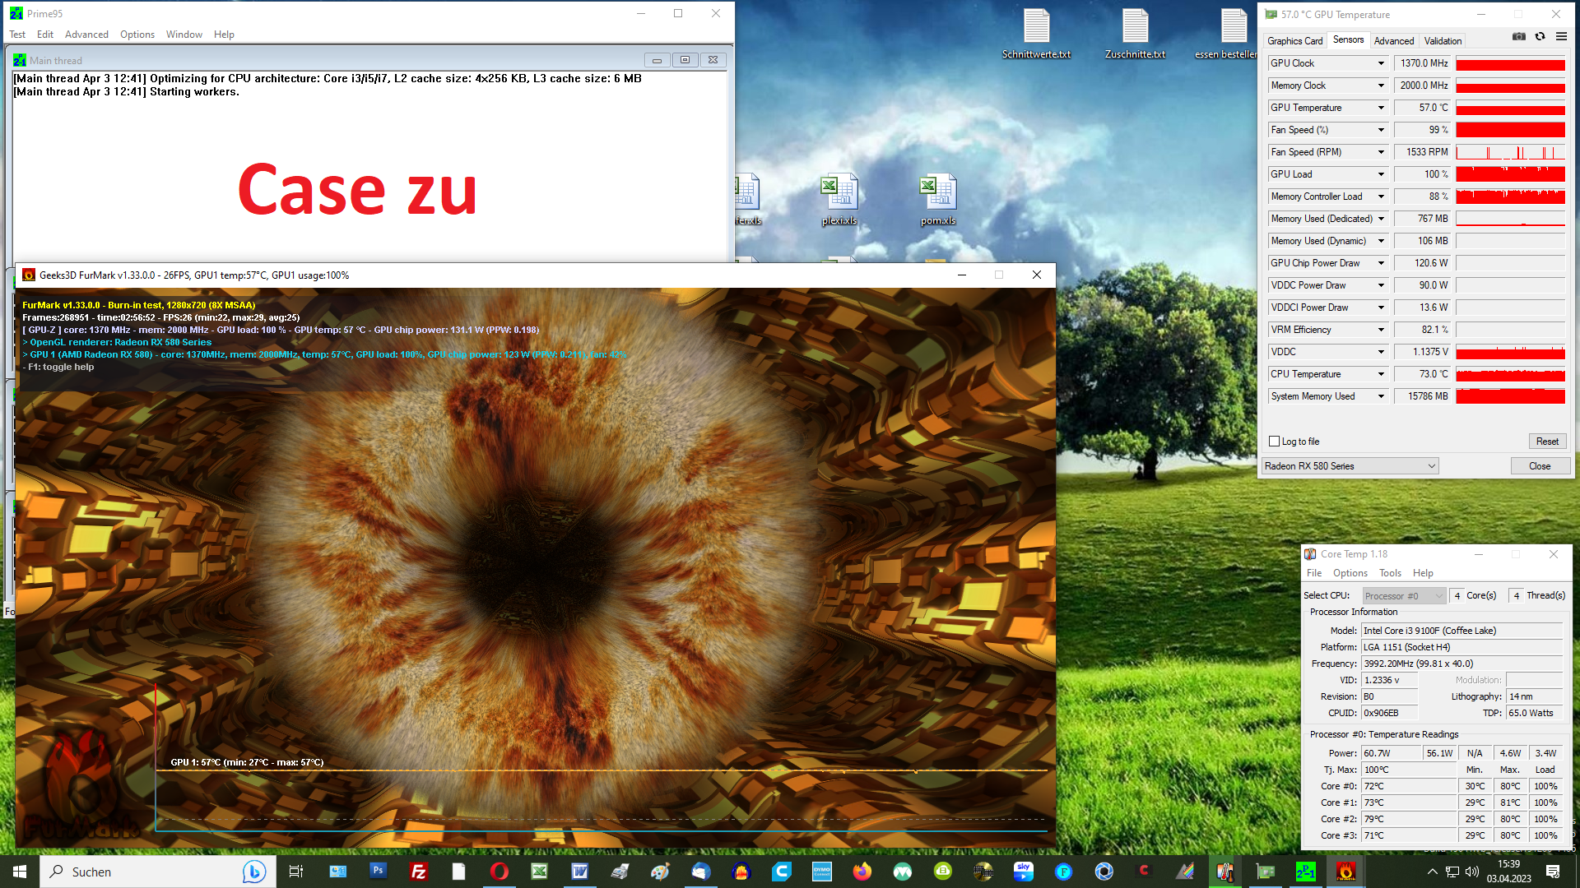This screenshot has height=888, width=1580.
Task: Click the GPU Temperature level bar graph
Action: [x=1510, y=108]
